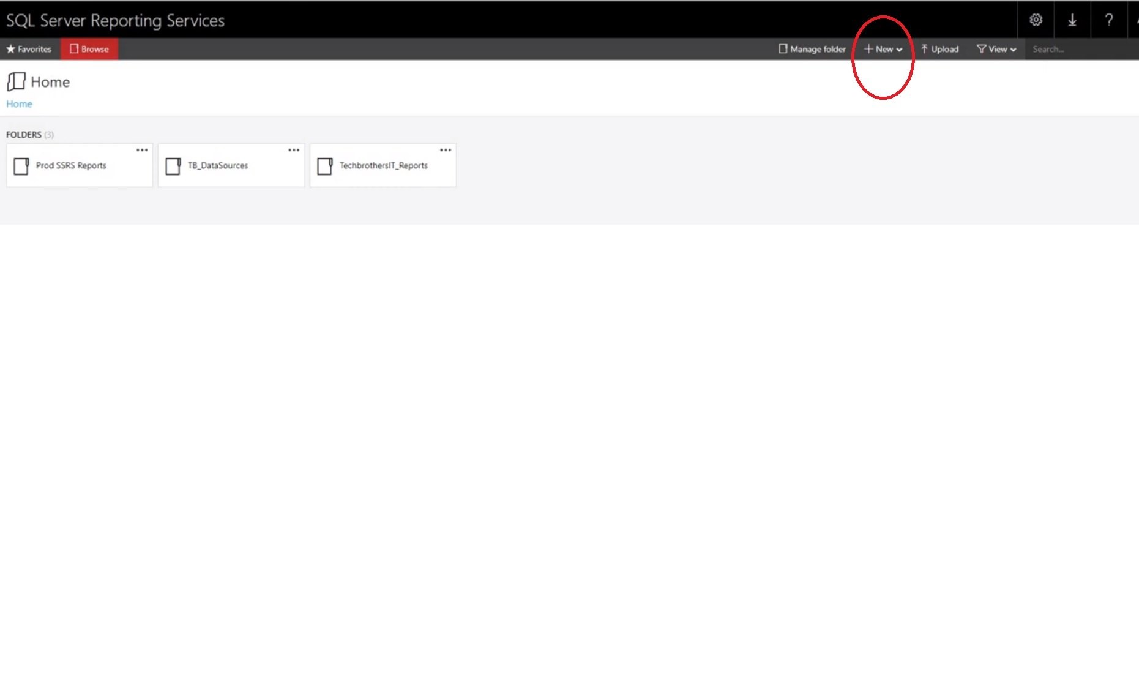
Task: Open the ellipsis menu on TB_DataSources
Action: pos(294,150)
